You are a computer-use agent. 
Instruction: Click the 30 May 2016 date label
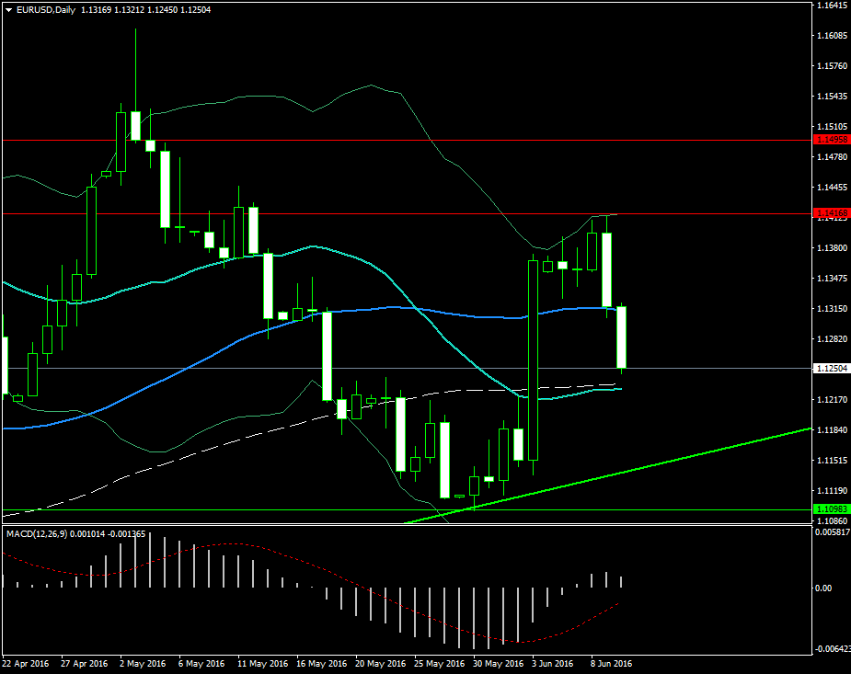point(497,663)
